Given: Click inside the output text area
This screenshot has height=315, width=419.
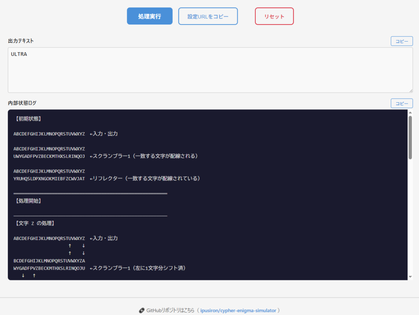Looking at the screenshot, I should (210, 73).
